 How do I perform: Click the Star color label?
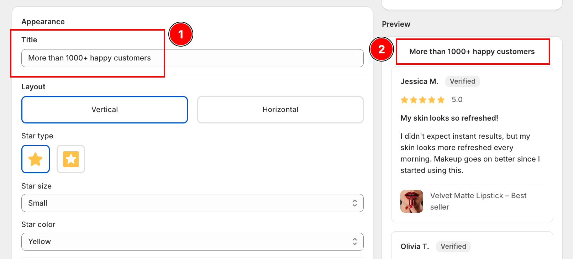point(38,224)
